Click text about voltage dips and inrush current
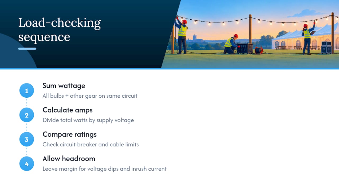The height and width of the screenshot is (191, 339). click(105, 169)
